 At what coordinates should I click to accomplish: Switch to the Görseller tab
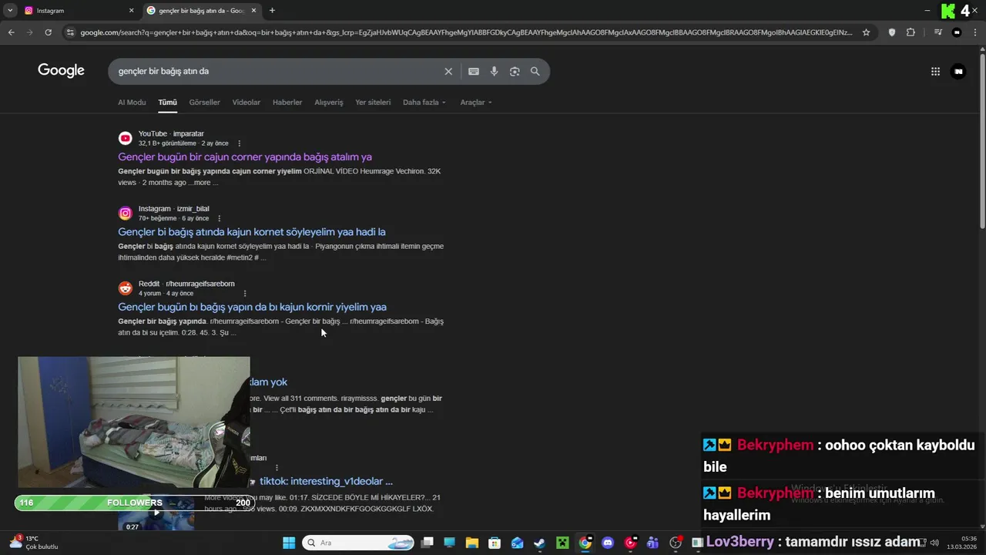[x=205, y=103]
